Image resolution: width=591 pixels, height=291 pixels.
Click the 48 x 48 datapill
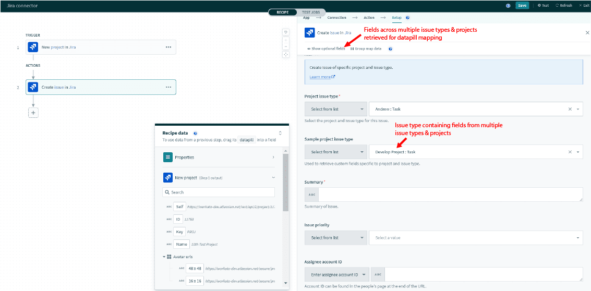click(195, 269)
